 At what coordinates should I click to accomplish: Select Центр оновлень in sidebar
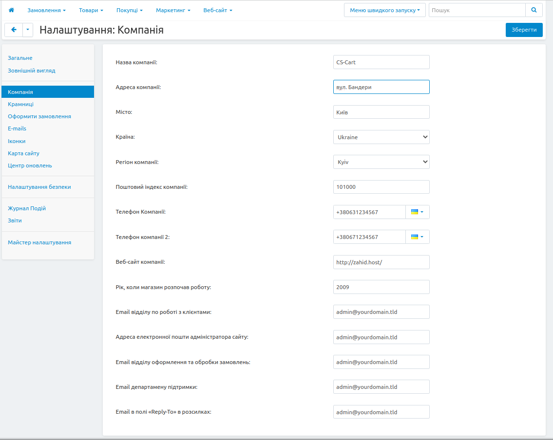click(x=30, y=165)
